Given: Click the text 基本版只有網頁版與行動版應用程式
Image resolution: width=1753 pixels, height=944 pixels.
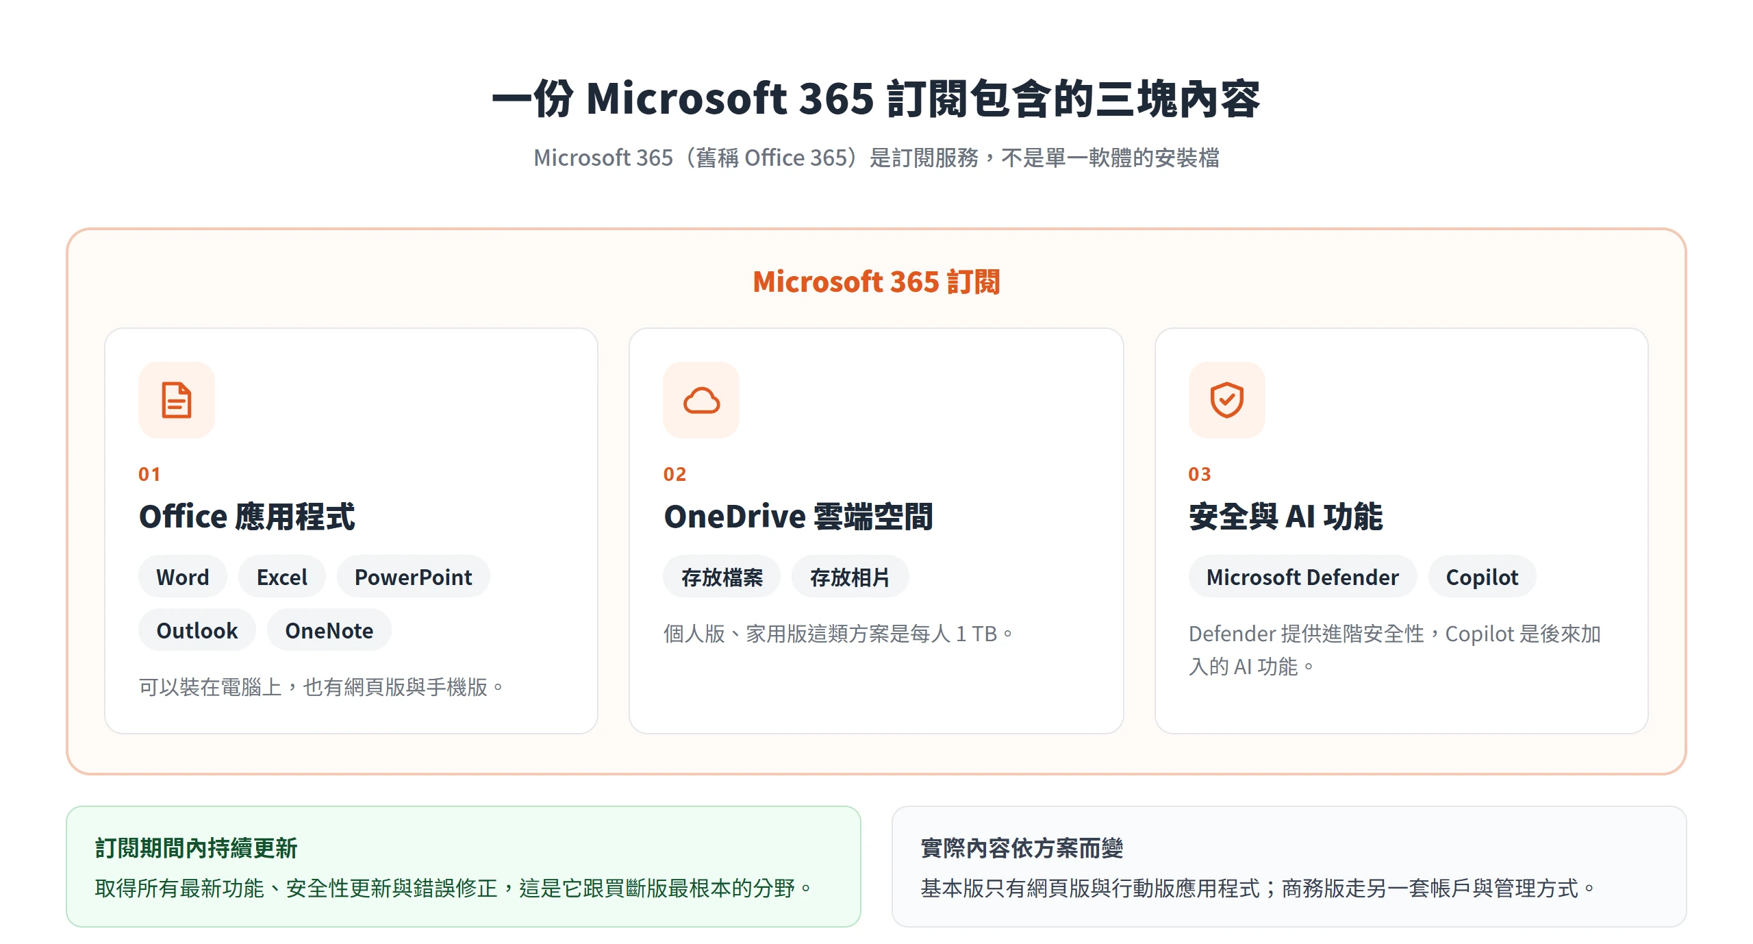Looking at the screenshot, I should [x=1259, y=888].
